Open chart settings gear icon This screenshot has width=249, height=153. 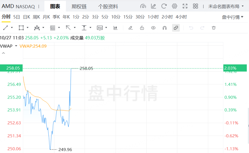coord(175,6)
